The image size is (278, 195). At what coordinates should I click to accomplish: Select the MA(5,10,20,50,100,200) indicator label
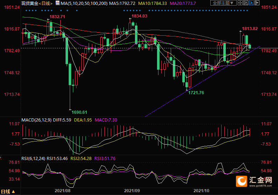tap(84, 3)
